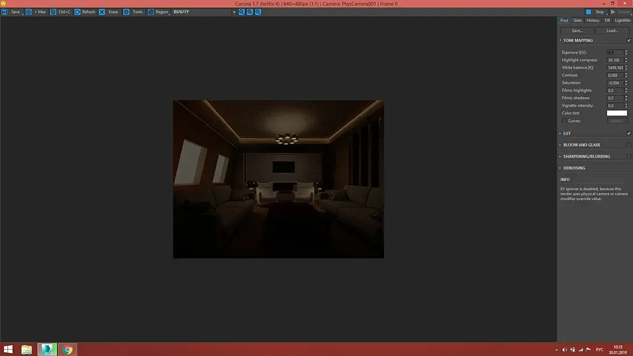This screenshot has width=633, height=356.
Task: Switch to the Stats tab
Action: pyautogui.click(x=578, y=20)
